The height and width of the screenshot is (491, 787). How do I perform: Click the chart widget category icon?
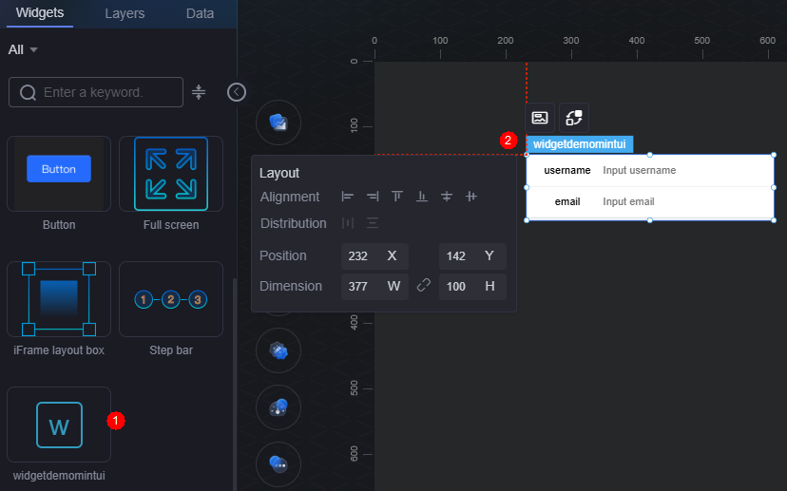(278, 123)
